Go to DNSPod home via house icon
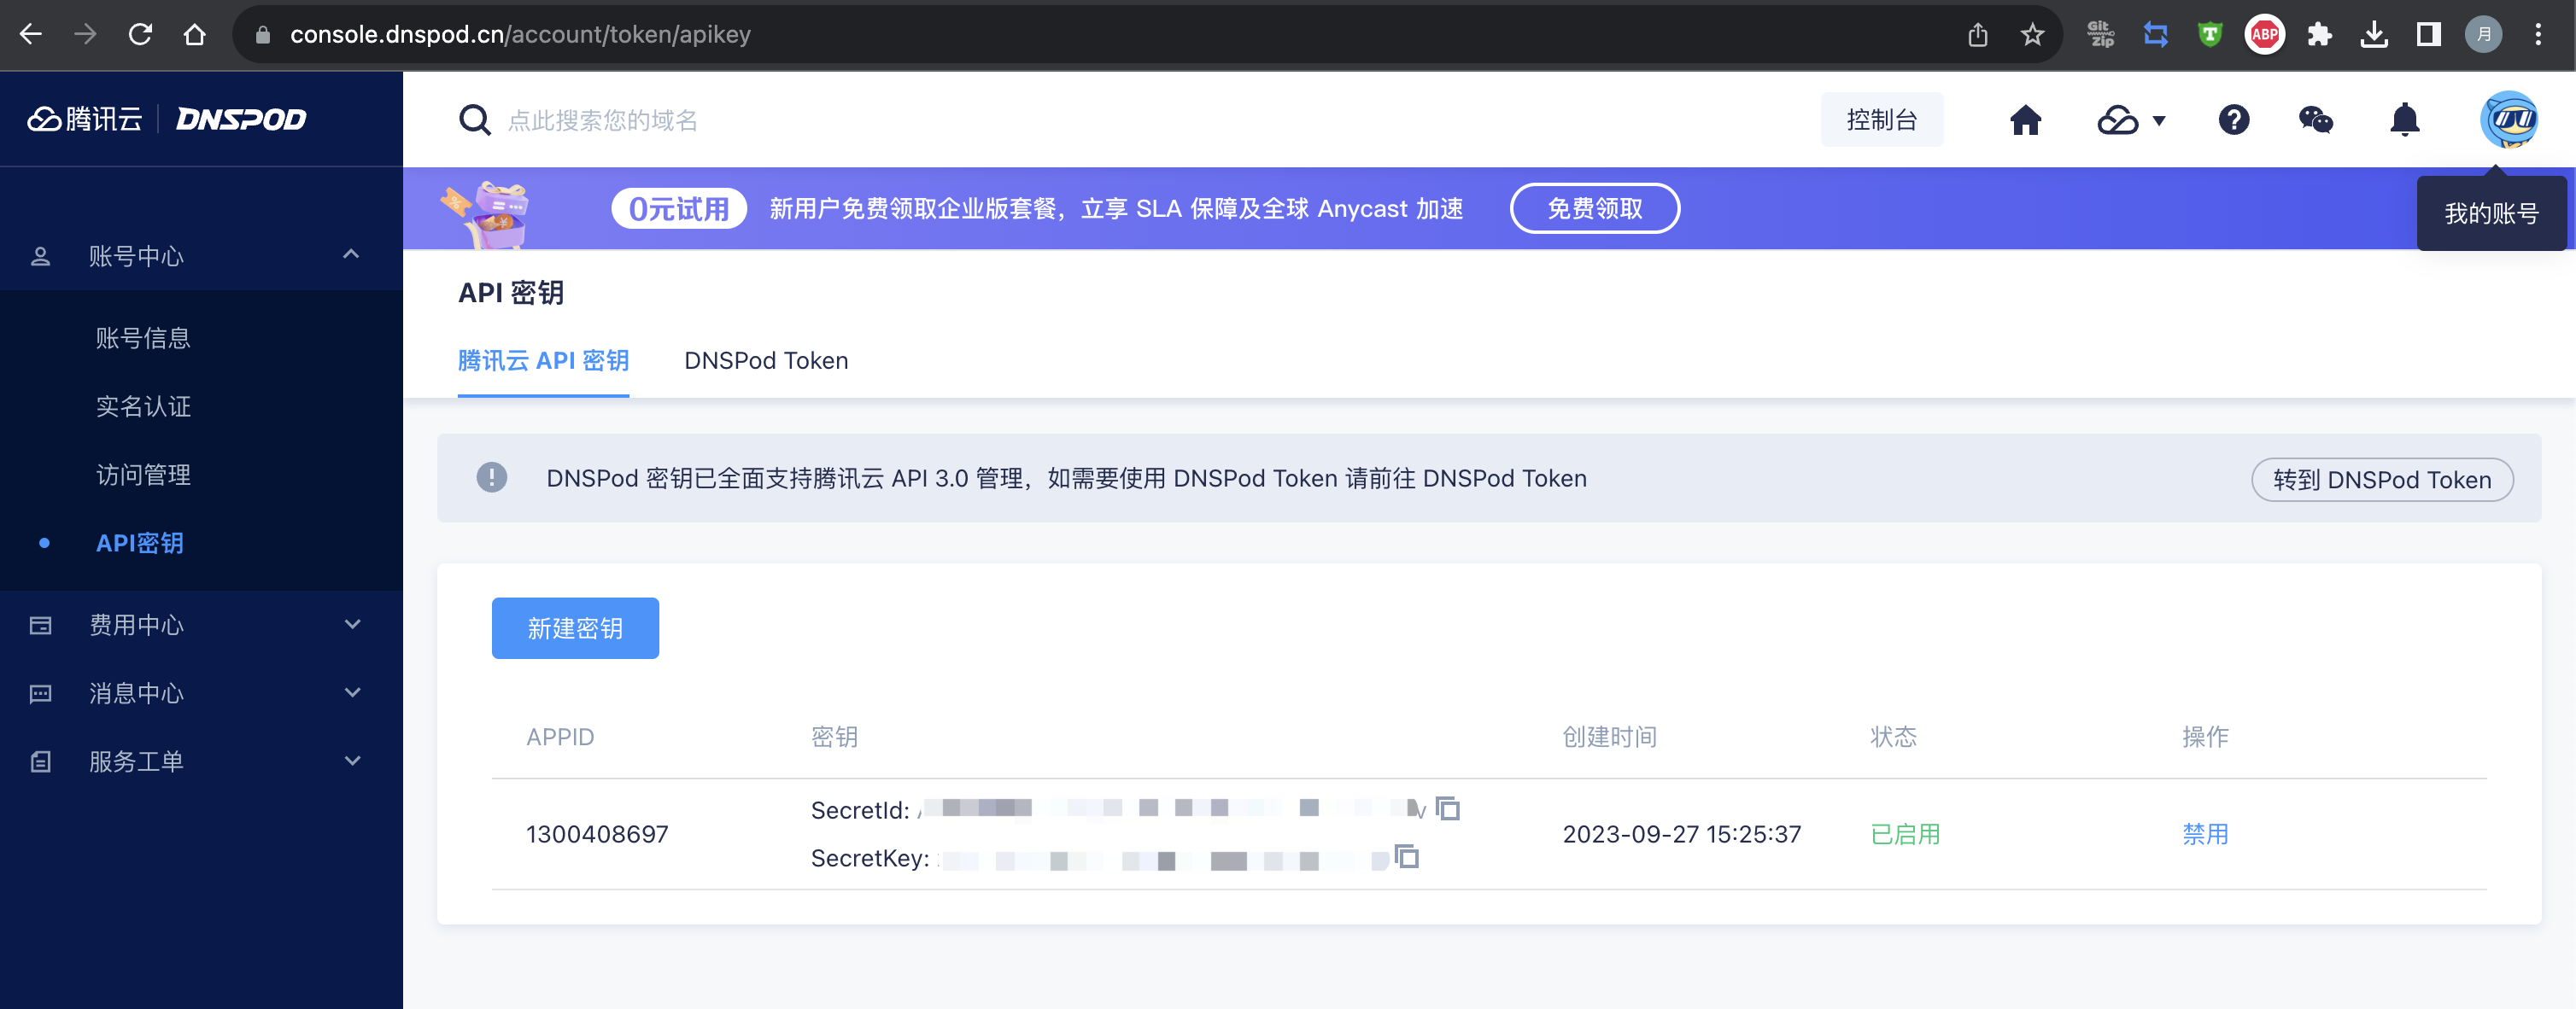This screenshot has height=1009, width=2576. 2026,120
